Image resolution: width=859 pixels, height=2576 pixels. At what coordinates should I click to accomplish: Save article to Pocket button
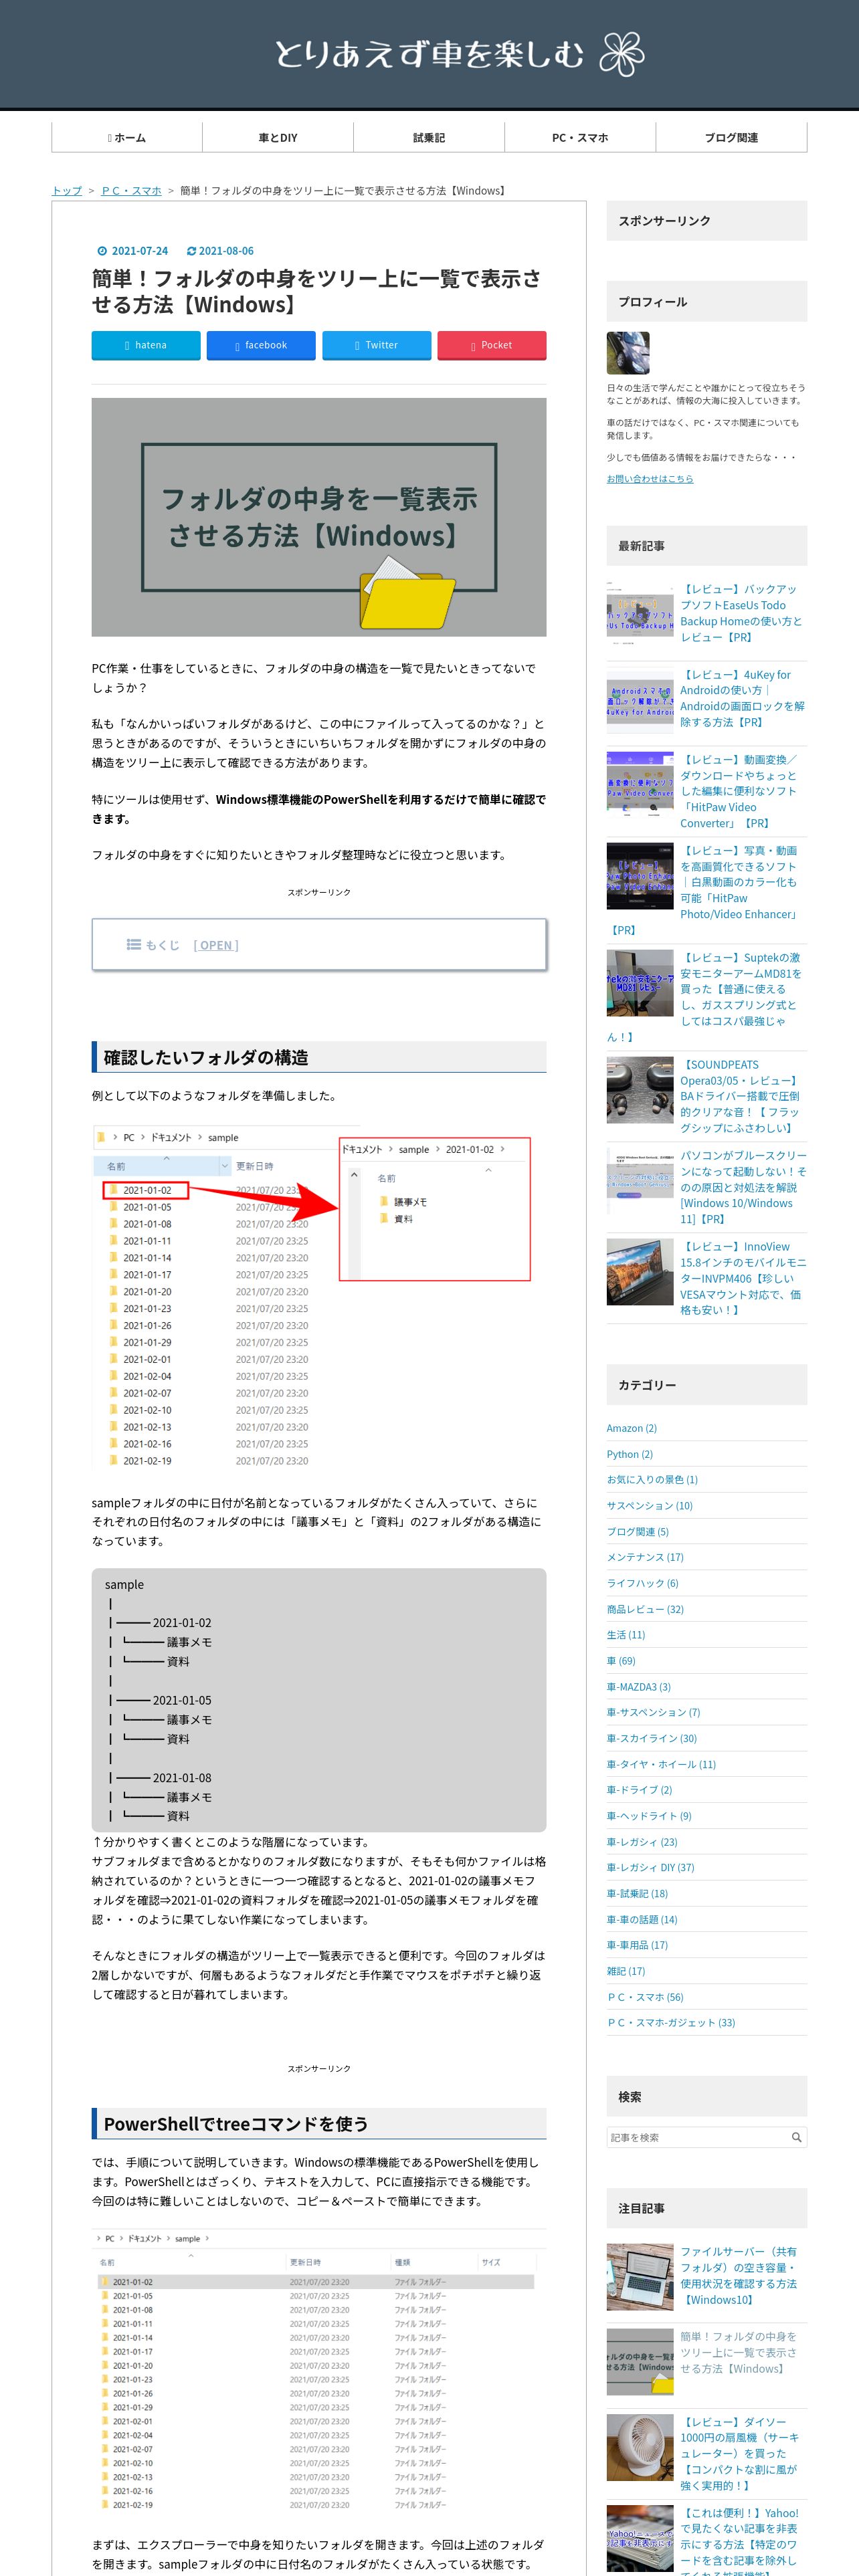click(x=492, y=345)
